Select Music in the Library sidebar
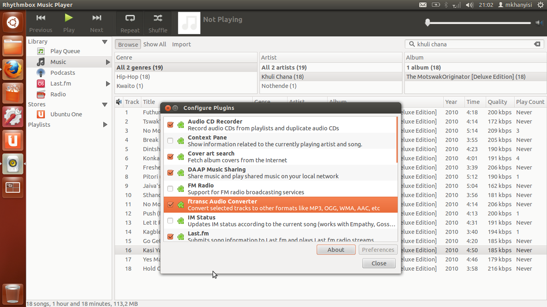This screenshot has width=547, height=307. 58,62
